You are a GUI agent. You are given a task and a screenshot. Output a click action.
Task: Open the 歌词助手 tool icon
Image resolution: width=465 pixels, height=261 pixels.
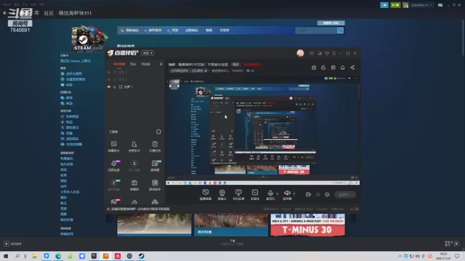click(155, 185)
